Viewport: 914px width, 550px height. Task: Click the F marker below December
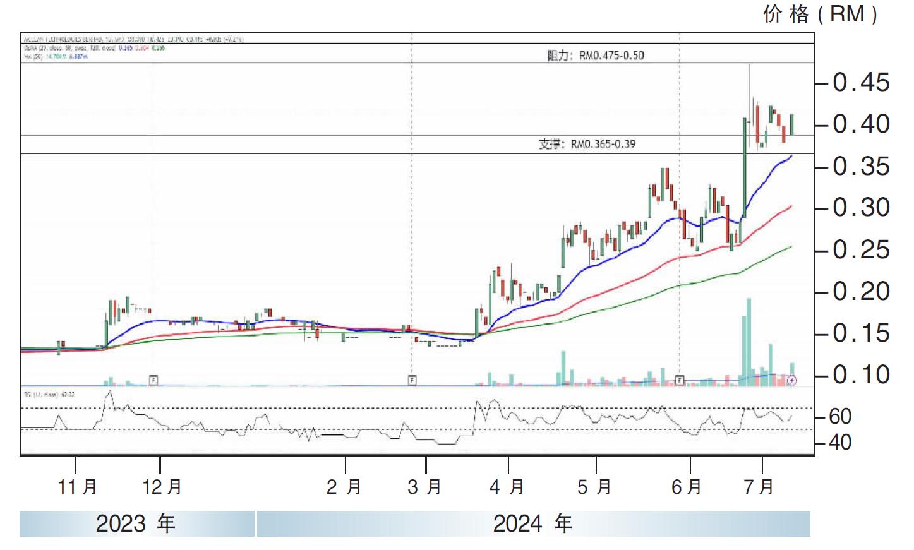153,380
